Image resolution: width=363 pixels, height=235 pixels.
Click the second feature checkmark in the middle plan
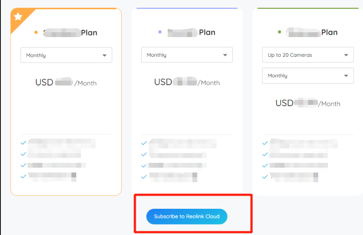click(x=144, y=154)
